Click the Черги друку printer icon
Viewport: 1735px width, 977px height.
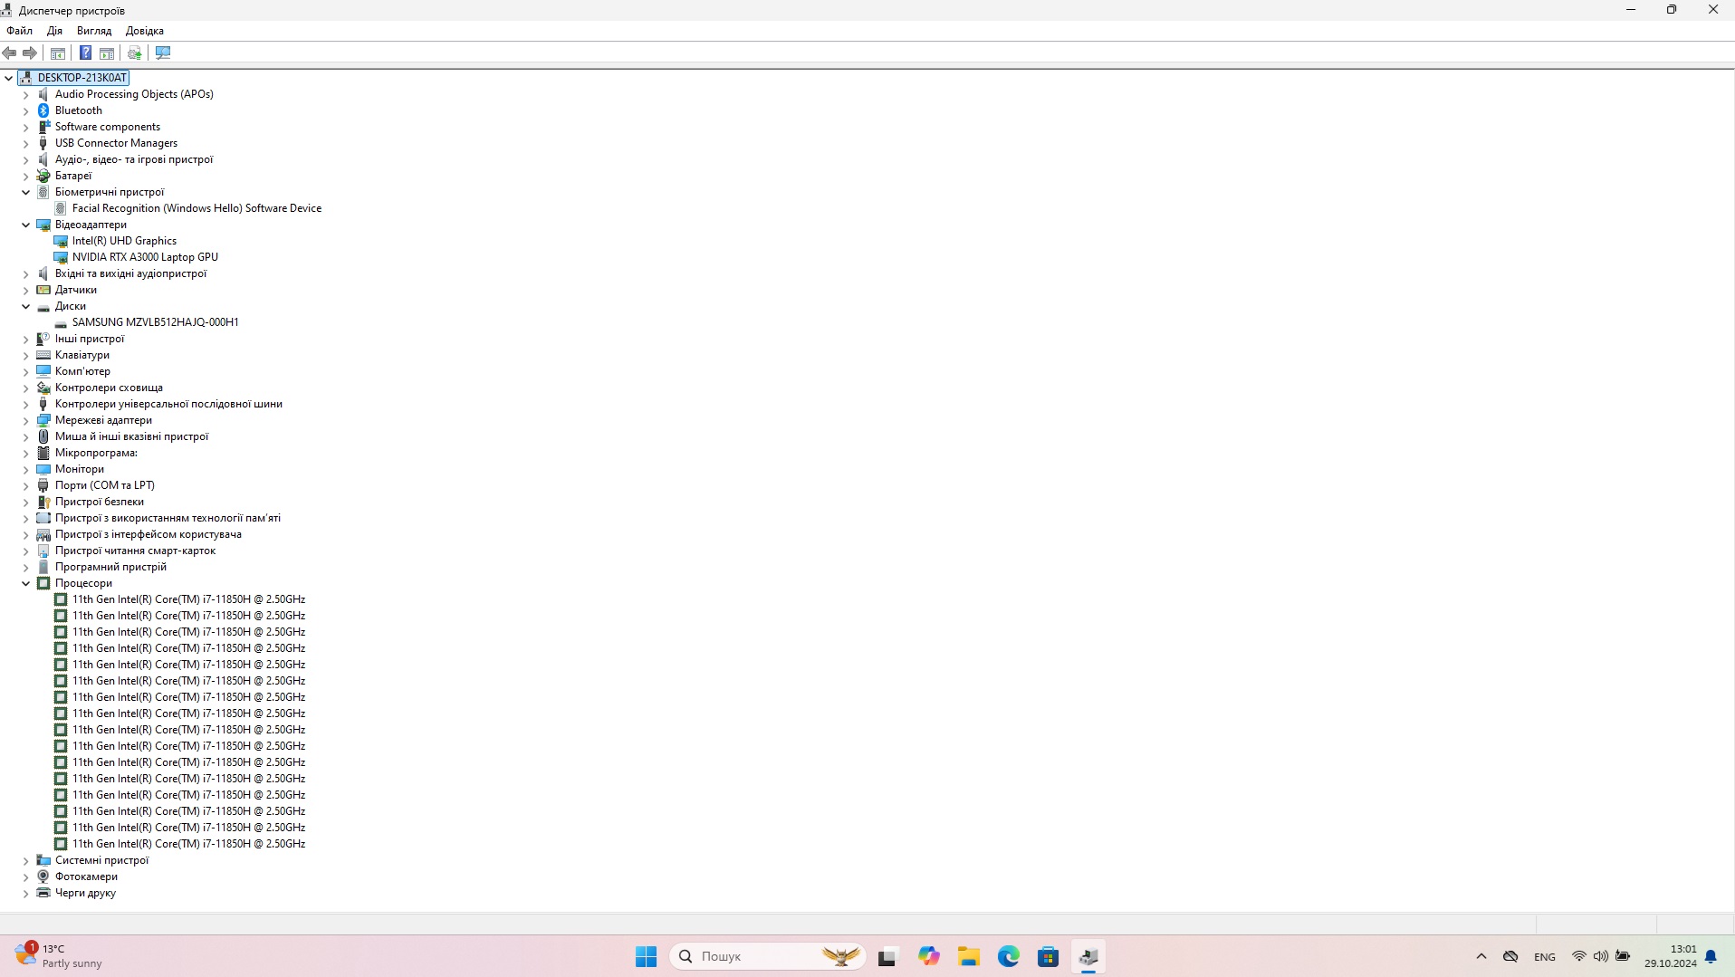pos(43,893)
